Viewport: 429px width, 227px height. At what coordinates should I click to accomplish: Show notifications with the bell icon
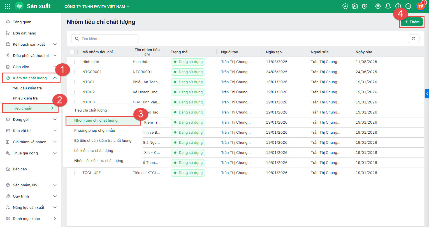tap(388, 6)
